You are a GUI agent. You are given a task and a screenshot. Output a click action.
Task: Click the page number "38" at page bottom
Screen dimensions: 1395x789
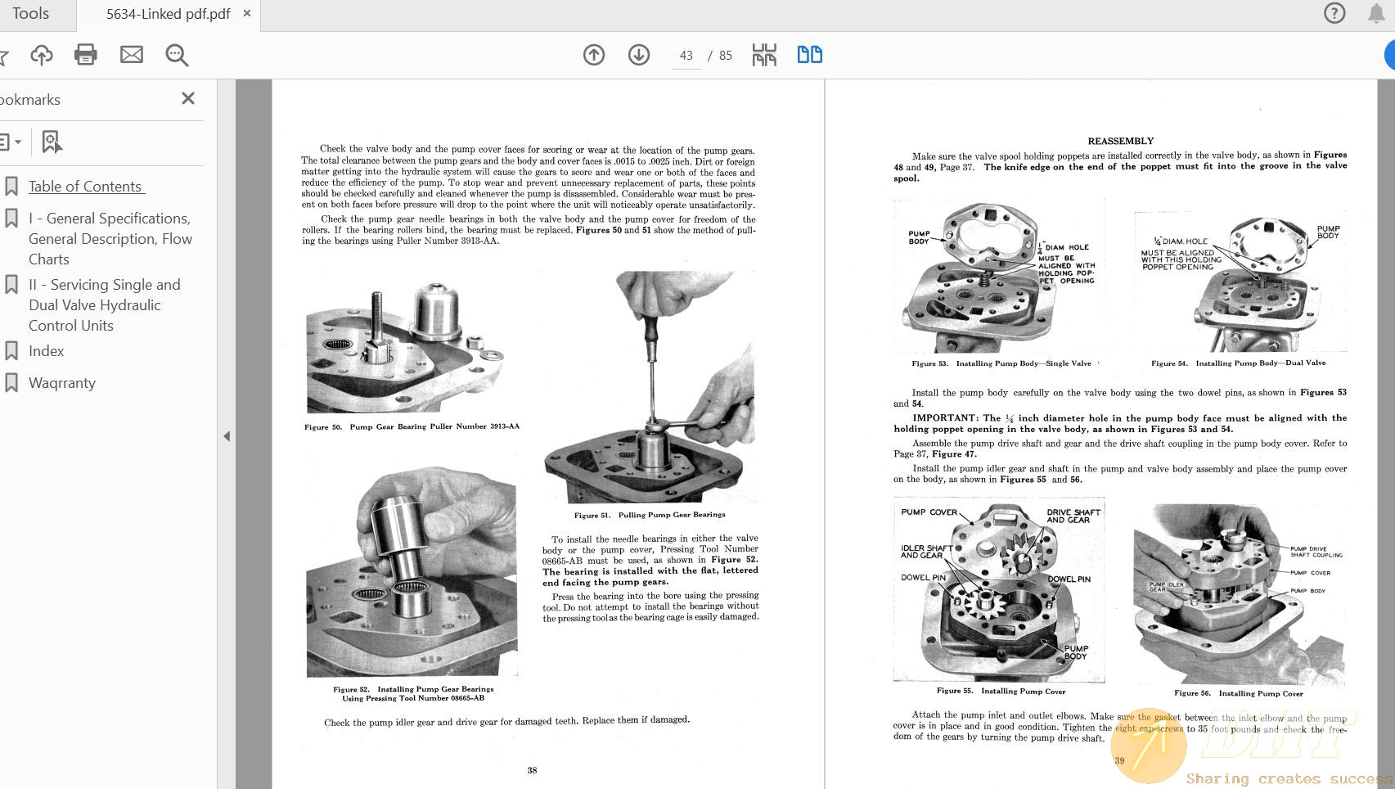(x=532, y=770)
